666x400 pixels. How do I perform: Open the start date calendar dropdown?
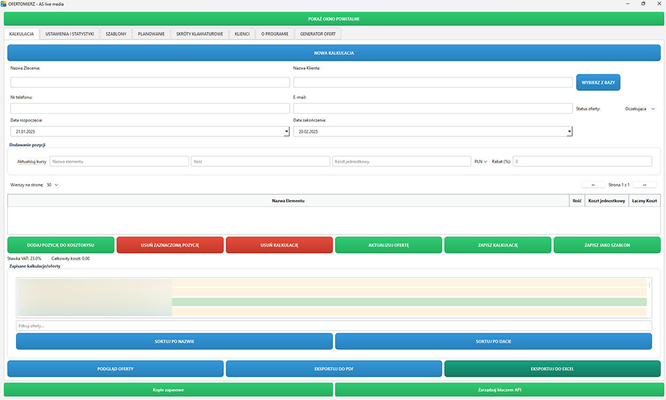pos(286,132)
